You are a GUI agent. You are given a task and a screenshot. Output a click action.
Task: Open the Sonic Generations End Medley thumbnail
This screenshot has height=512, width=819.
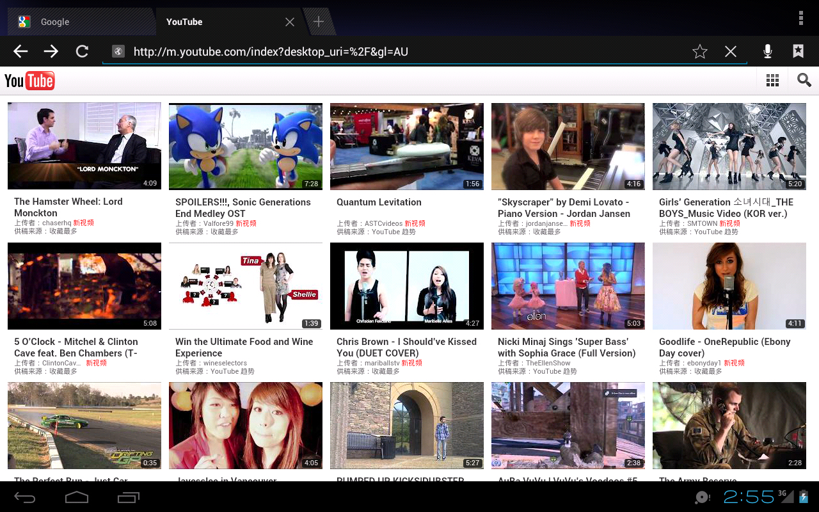point(246,147)
